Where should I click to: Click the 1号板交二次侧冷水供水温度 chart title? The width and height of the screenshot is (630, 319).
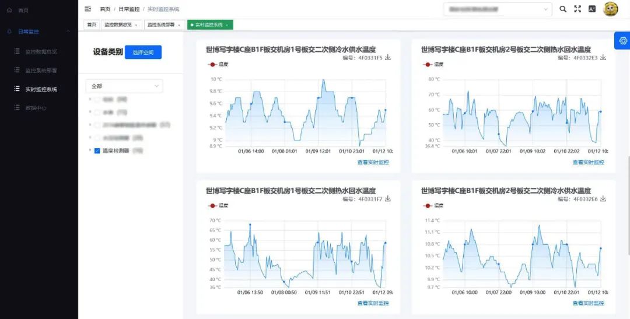coord(291,50)
